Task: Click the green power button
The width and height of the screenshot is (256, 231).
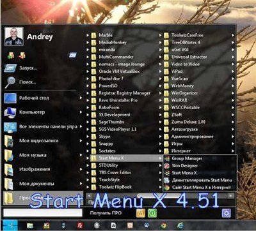Action: click(152, 213)
